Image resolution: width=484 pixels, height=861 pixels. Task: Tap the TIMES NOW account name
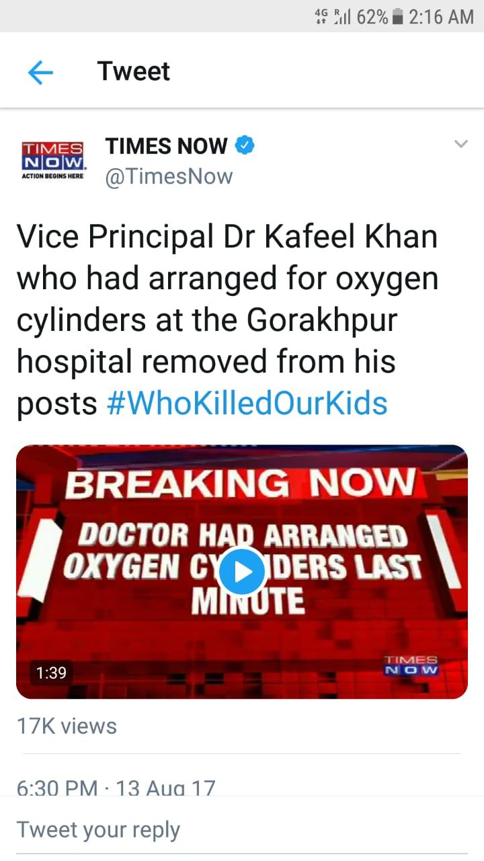pos(167,145)
